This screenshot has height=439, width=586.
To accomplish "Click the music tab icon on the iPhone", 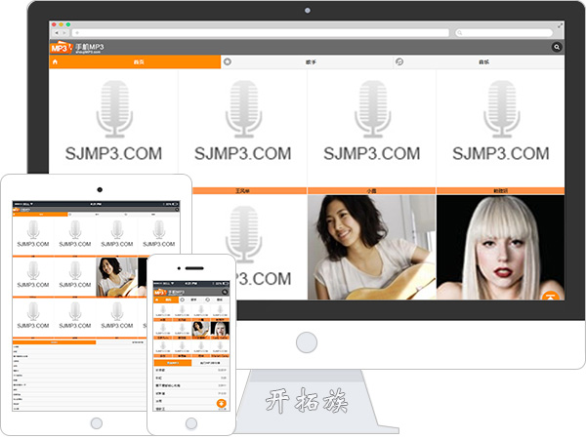I will (x=207, y=299).
